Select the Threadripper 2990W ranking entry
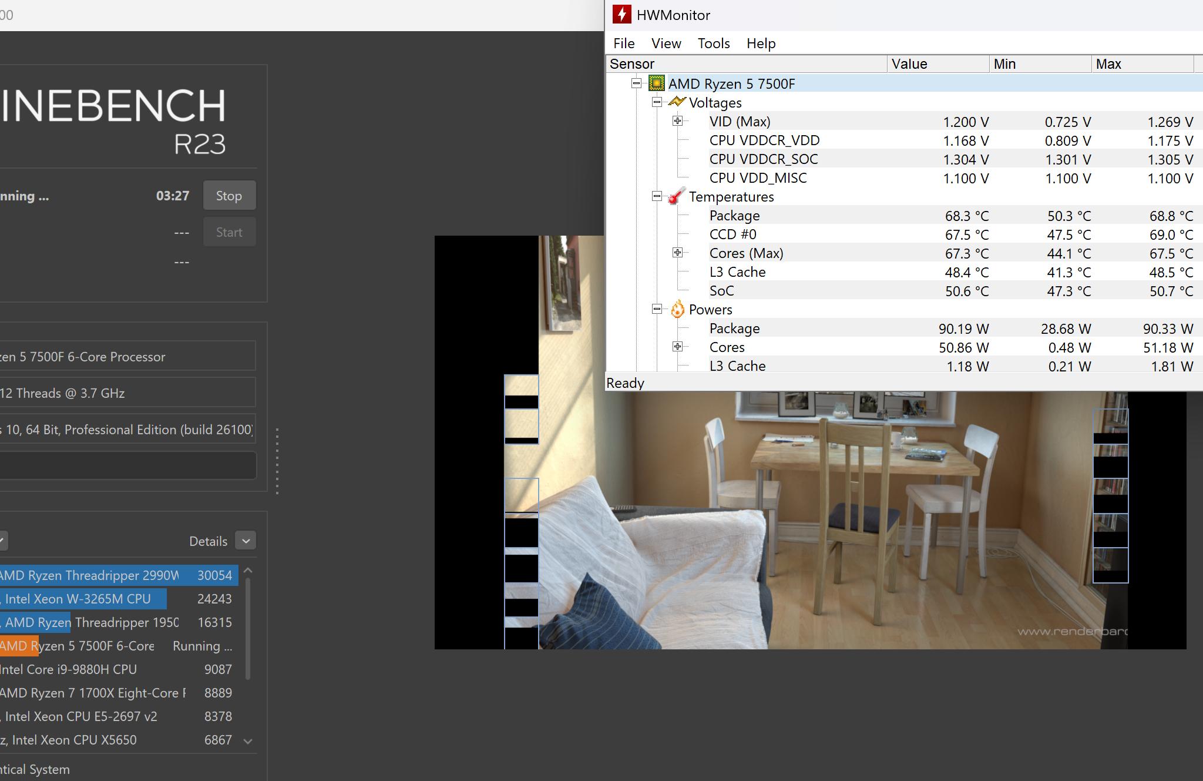1203x781 pixels. click(x=119, y=575)
